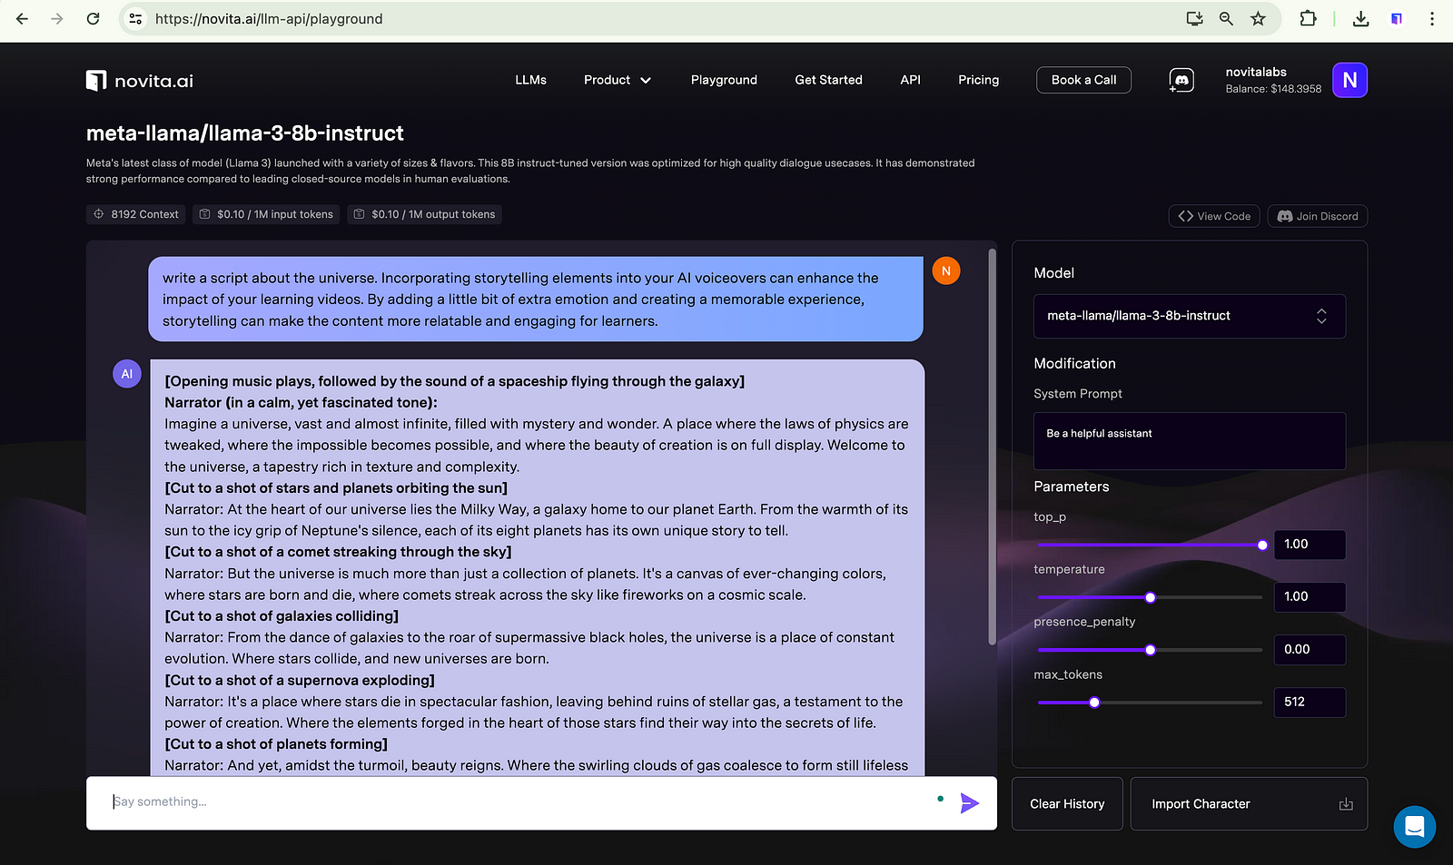The width and height of the screenshot is (1453, 865).
Task: Click the top_p slider handle
Action: [1262, 545]
